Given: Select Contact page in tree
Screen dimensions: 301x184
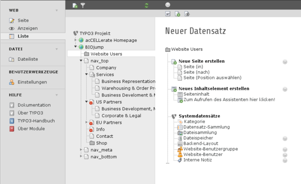Looking at the screenshot, I should pyautogui.click(x=104, y=136).
